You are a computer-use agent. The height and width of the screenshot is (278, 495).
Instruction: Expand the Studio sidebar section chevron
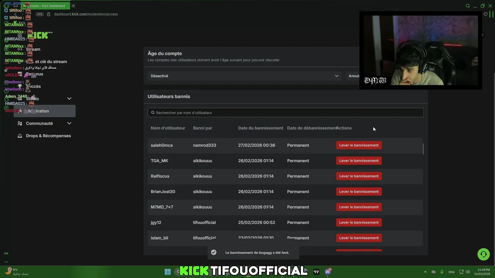click(x=69, y=99)
